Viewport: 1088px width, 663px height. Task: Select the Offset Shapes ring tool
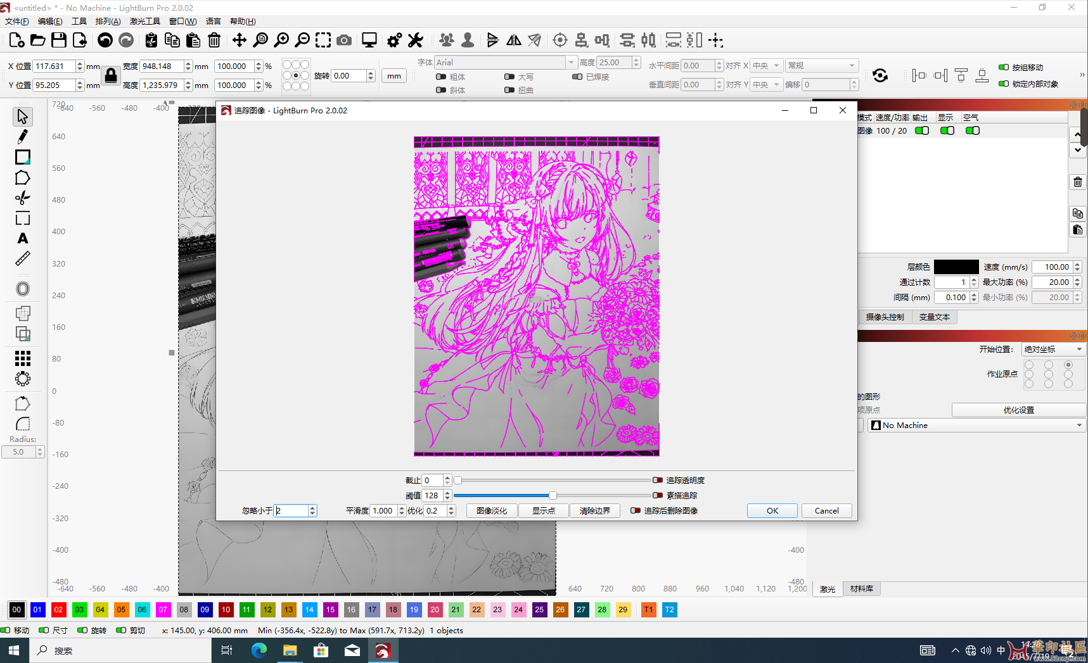click(x=22, y=289)
